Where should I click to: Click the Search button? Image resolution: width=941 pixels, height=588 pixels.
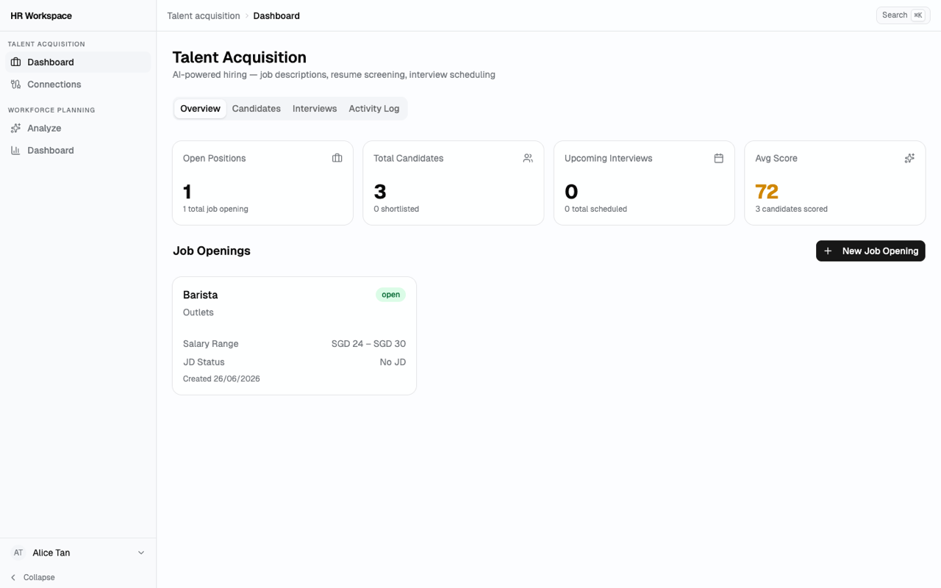tap(904, 15)
